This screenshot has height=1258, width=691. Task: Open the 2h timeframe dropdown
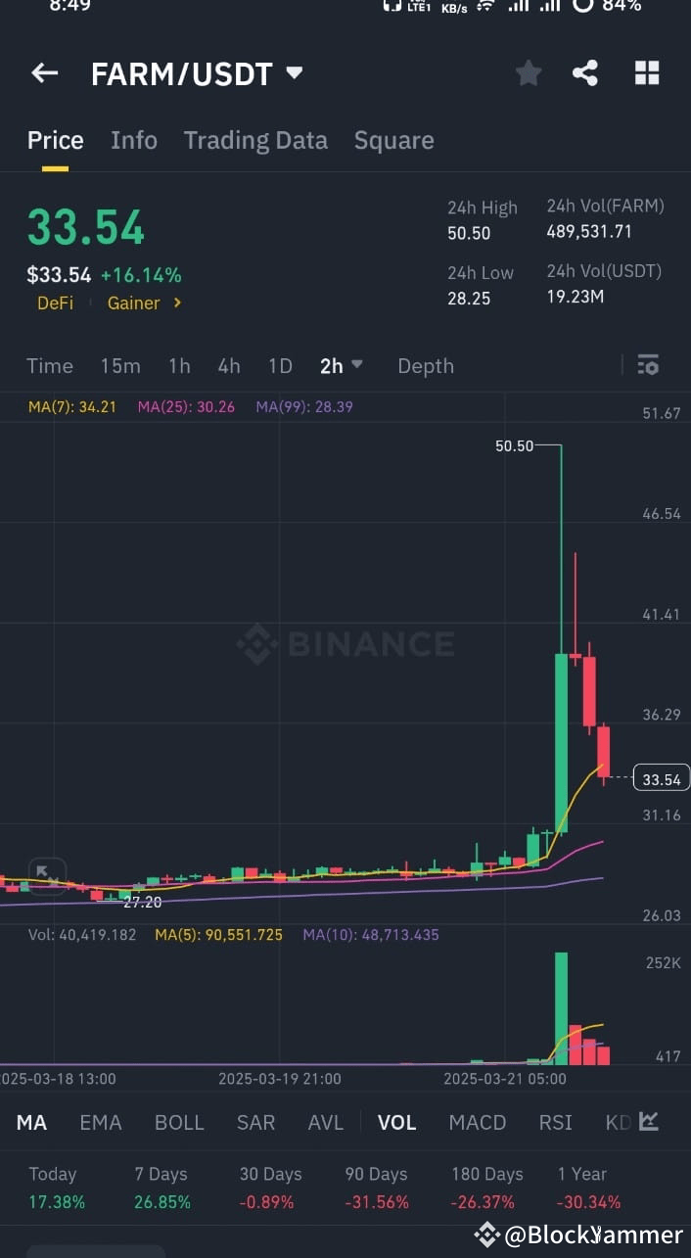tap(341, 365)
